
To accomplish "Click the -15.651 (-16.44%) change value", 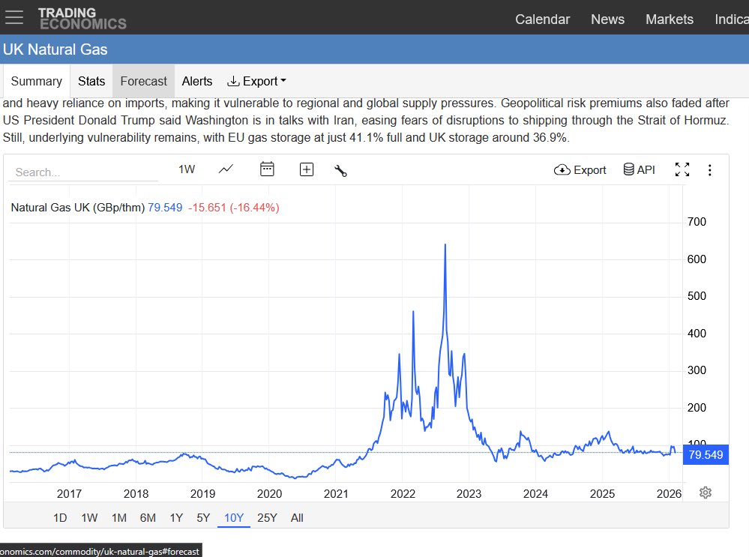I will point(234,208).
